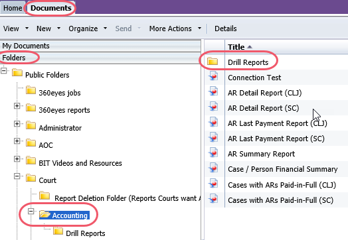Select the Folders panel header
Image resolution: width=348 pixels, height=240 pixels.
(100, 58)
